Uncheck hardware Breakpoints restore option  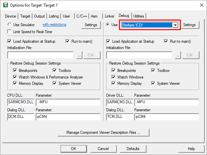pyautogui.click(x=113, y=70)
